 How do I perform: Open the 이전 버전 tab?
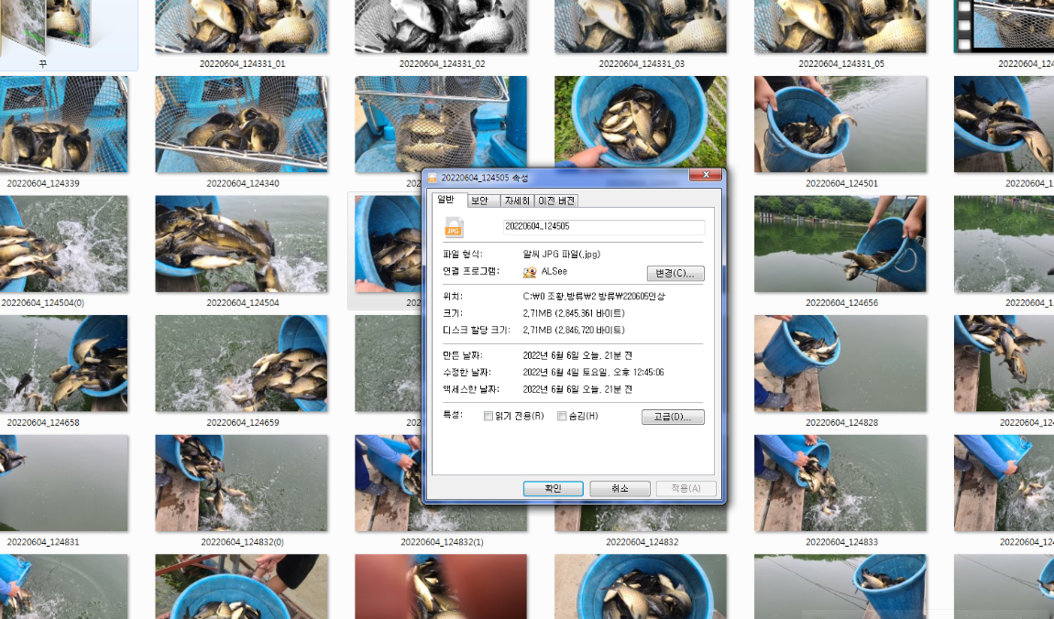554,201
